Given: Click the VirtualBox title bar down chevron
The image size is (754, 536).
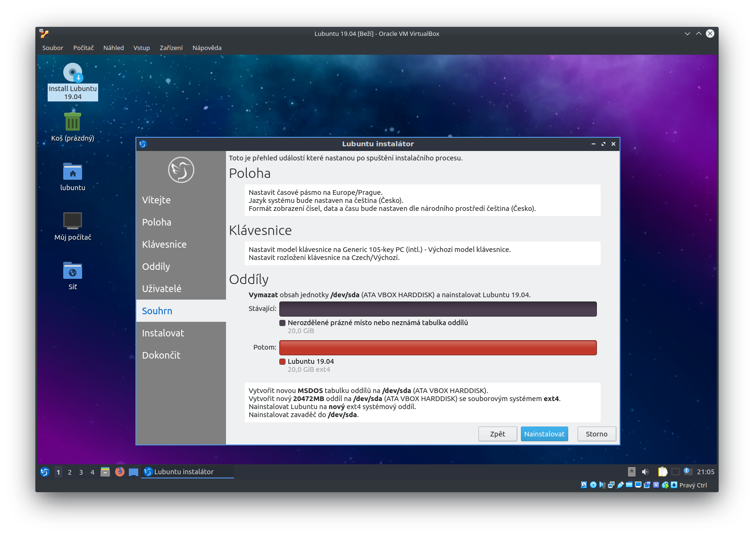Looking at the screenshot, I should [687, 33].
